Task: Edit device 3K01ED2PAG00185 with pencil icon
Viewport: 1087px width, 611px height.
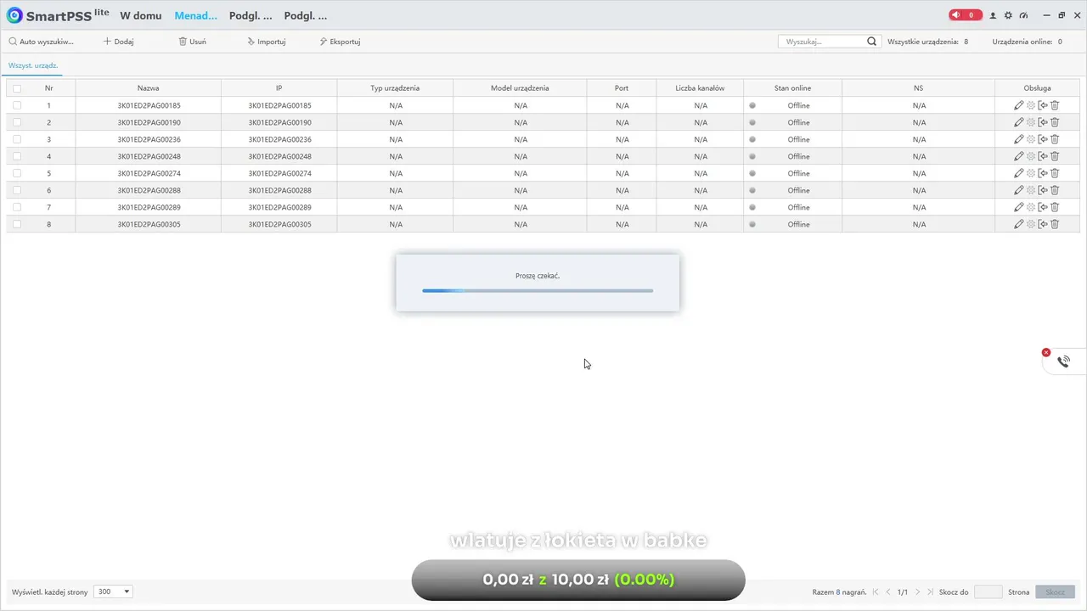Action: (x=1019, y=105)
